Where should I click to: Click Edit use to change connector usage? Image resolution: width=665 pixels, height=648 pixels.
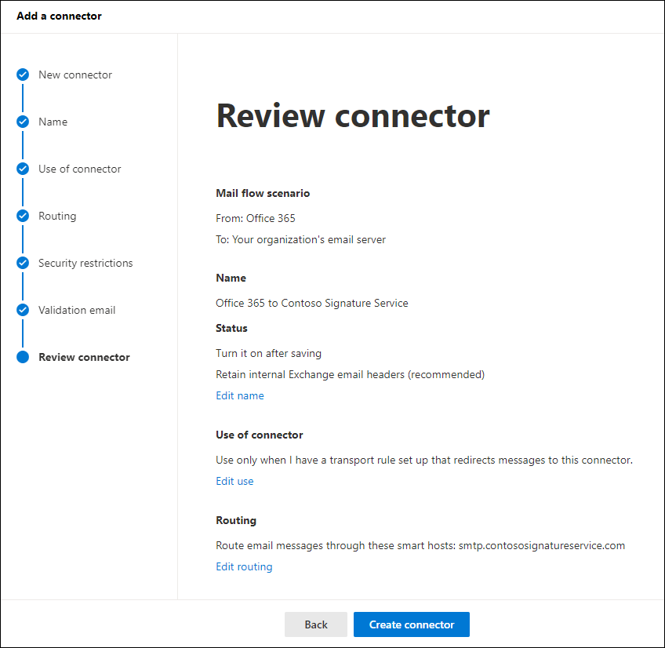coord(234,481)
